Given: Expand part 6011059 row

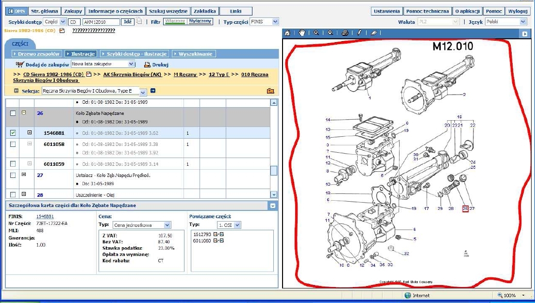Looking at the screenshot, I should click(30, 163).
